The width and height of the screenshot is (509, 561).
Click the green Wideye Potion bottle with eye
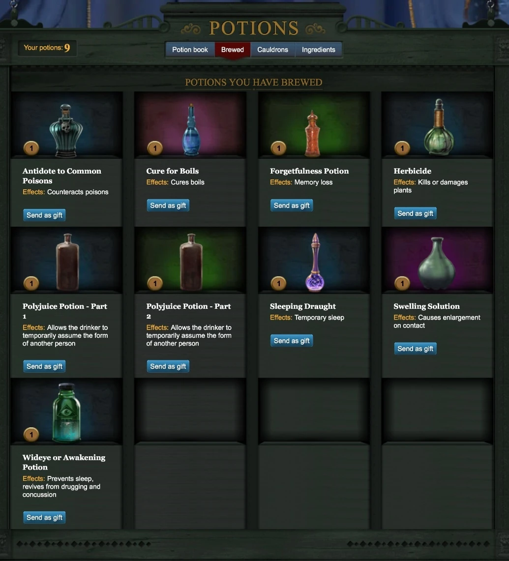click(66, 413)
